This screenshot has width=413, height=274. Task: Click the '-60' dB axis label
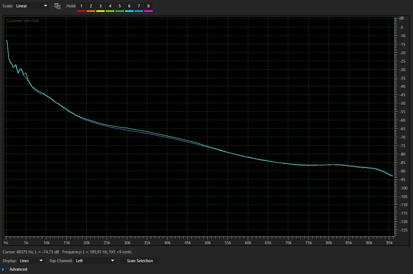click(x=402, y=120)
